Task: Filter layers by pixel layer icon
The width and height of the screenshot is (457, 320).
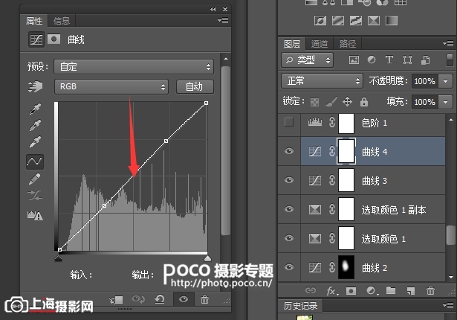Action: pyautogui.click(x=354, y=60)
